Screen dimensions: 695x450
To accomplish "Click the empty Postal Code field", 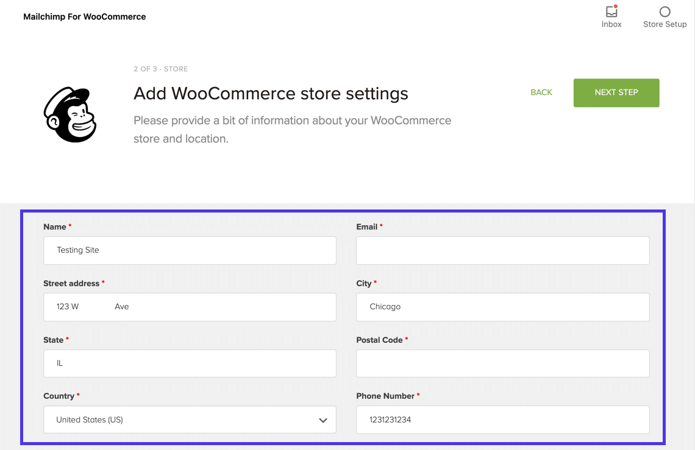I will [502, 363].
